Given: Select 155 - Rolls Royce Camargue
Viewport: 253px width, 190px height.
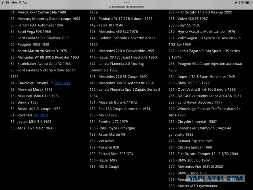Looking at the screenshot, I should tap(112, 128).
